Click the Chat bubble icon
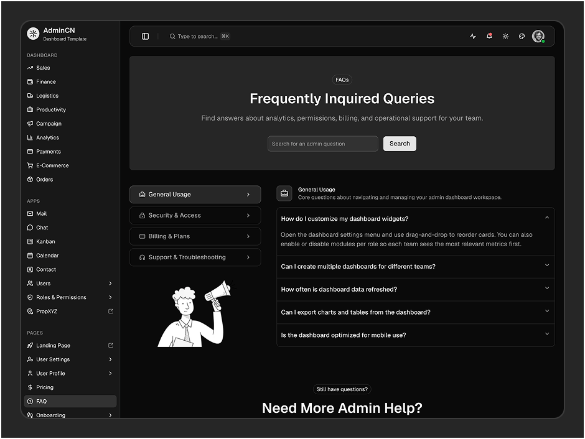The image size is (585, 439). (30, 228)
